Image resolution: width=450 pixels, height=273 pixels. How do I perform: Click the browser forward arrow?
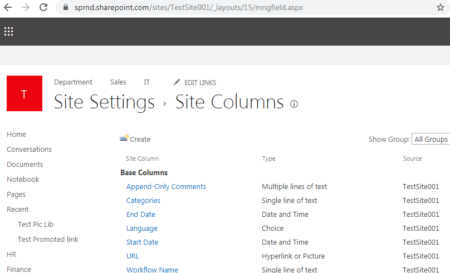(x=26, y=7)
